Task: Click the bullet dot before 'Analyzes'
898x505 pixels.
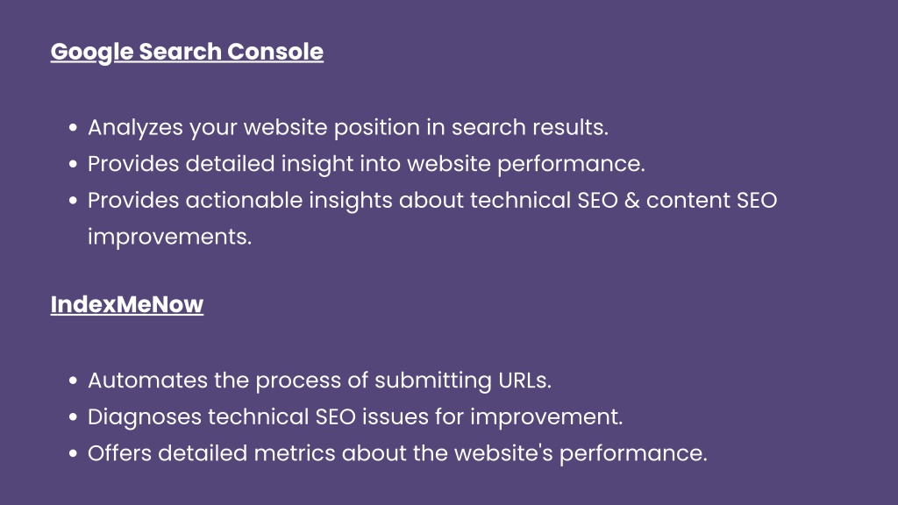Action: pos(73,128)
